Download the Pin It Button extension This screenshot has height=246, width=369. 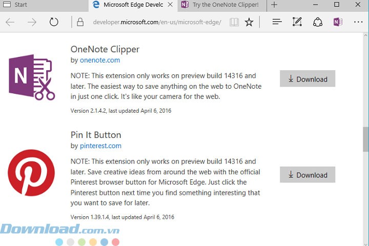click(307, 175)
